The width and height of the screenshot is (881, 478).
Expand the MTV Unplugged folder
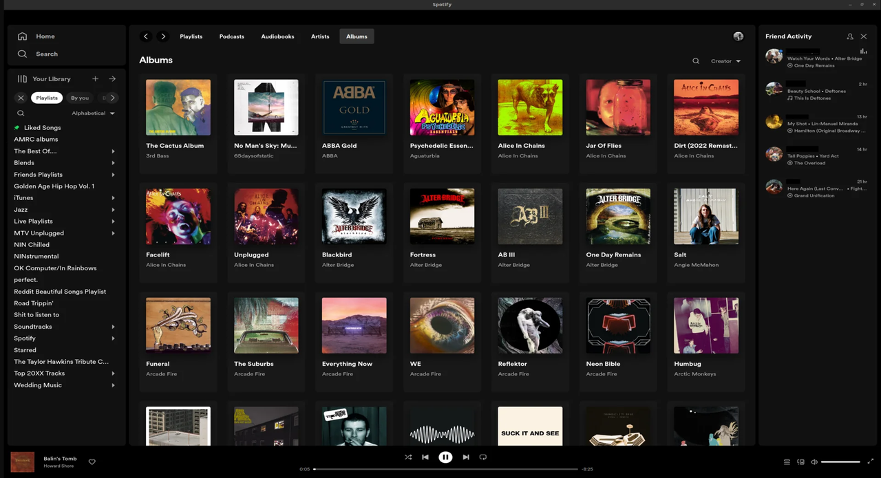(113, 233)
